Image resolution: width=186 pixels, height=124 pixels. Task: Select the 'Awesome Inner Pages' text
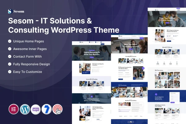(30, 49)
